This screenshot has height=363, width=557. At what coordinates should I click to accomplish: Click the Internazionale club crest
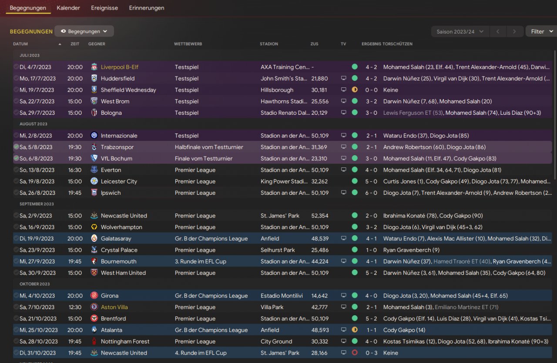click(x=94, y=136)
